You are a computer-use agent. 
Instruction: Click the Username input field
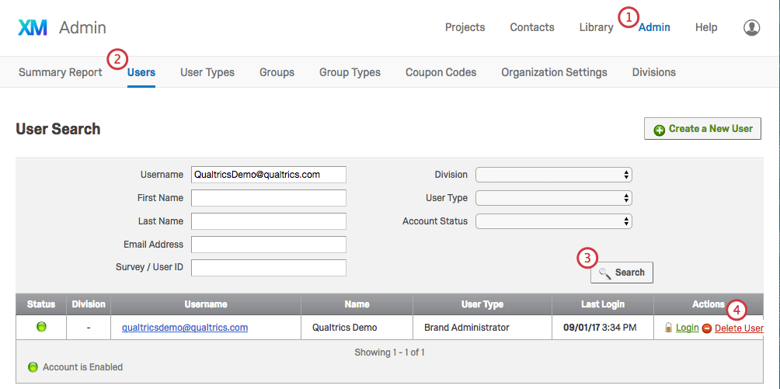[x=269, y=175]
